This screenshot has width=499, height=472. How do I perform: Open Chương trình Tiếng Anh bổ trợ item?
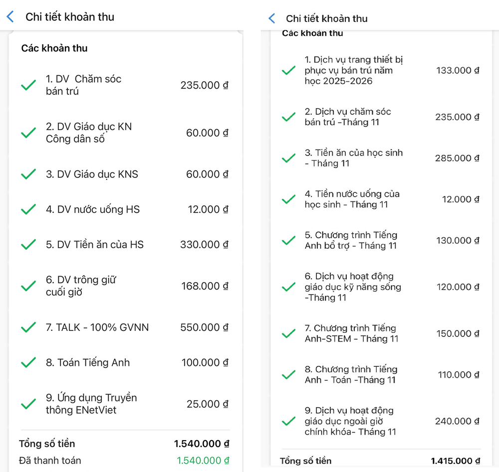[x=351, y=240]
